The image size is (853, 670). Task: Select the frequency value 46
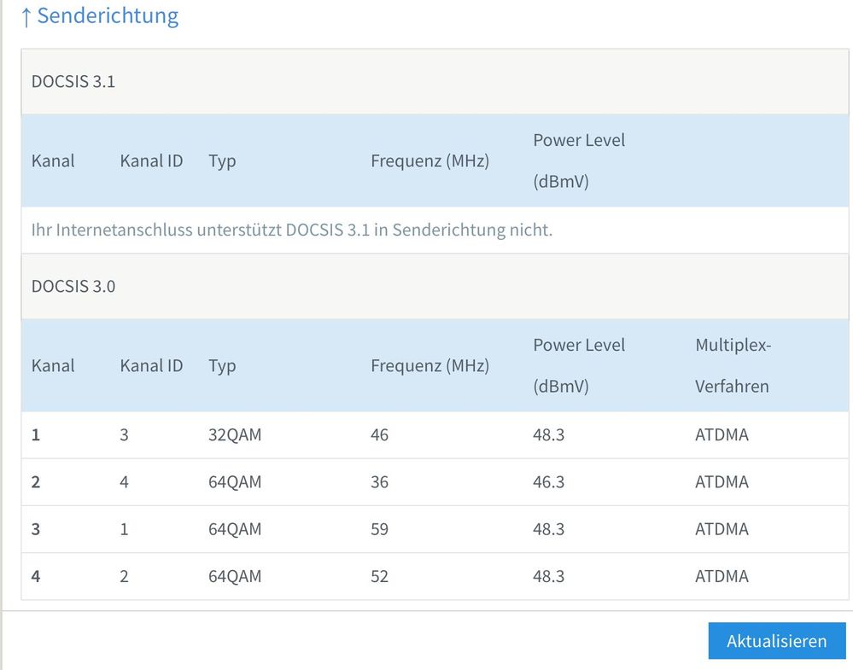coord(379,435)
